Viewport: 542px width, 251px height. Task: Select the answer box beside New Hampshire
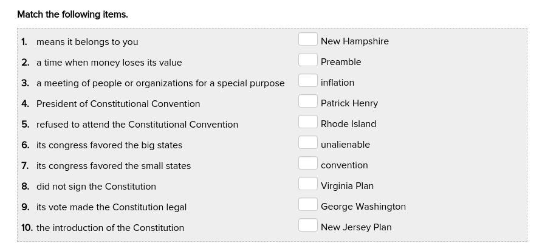[307, 39]
